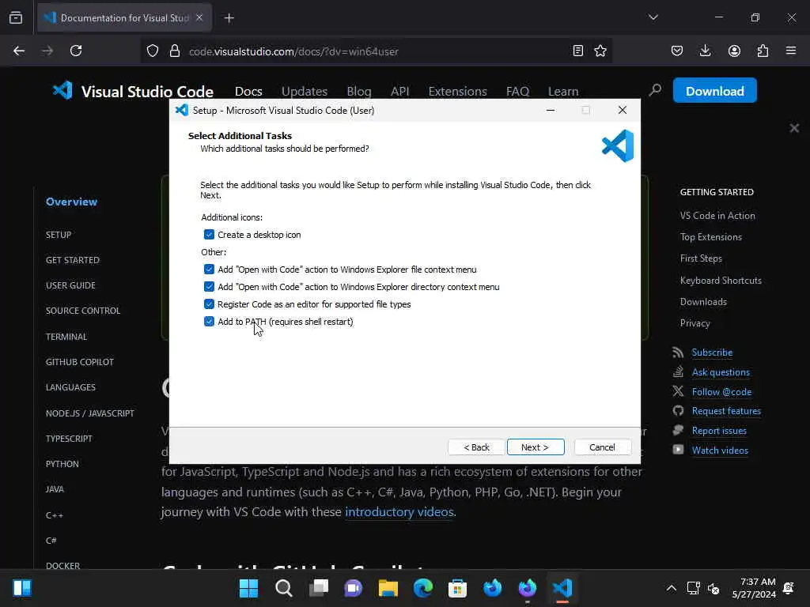Toggle reader view icon in address bar

[x=578, y=51]
